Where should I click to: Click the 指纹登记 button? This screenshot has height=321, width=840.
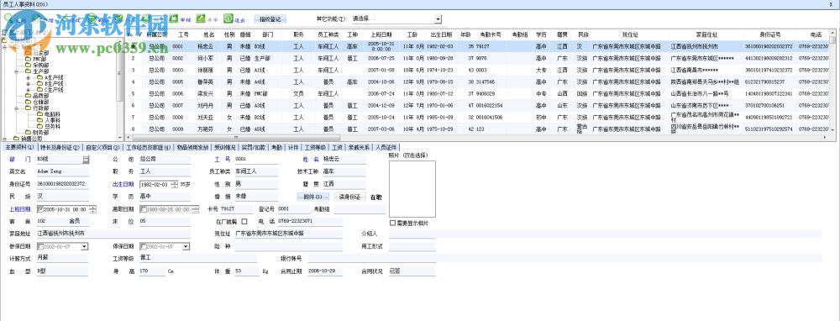(x=270, y=19)
